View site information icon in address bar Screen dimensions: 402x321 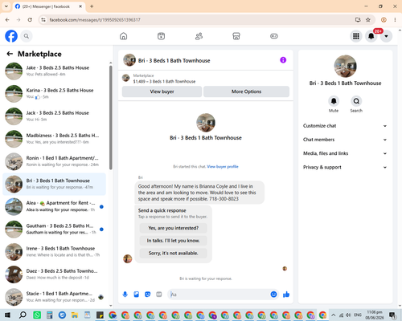coord(43,20)
